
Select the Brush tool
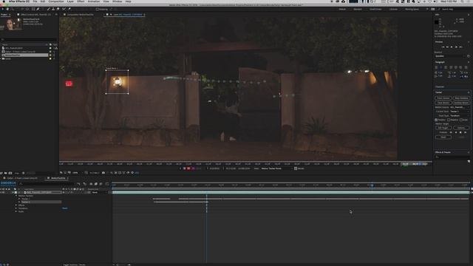pyautogui.click(x=48, y=9)
